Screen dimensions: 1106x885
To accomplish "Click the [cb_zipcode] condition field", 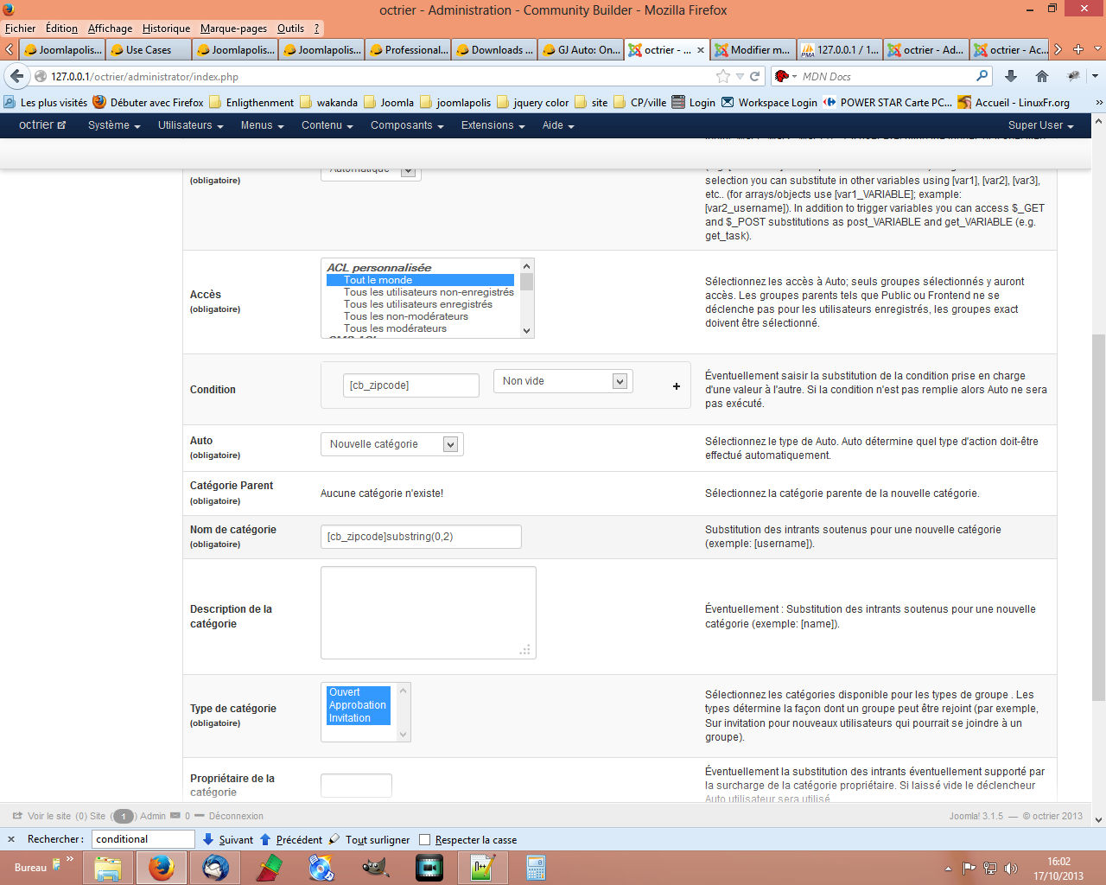I will coord(411,385).
